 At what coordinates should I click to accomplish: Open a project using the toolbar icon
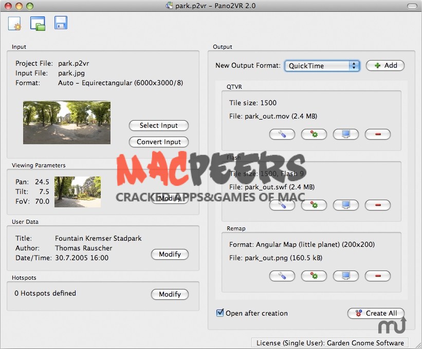point(38,24)
